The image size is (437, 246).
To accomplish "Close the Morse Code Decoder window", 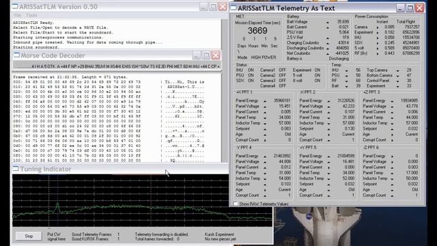I will 216,55.
